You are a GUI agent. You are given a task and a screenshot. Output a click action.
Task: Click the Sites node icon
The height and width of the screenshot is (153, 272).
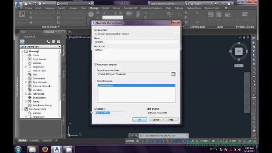point(30,74)
